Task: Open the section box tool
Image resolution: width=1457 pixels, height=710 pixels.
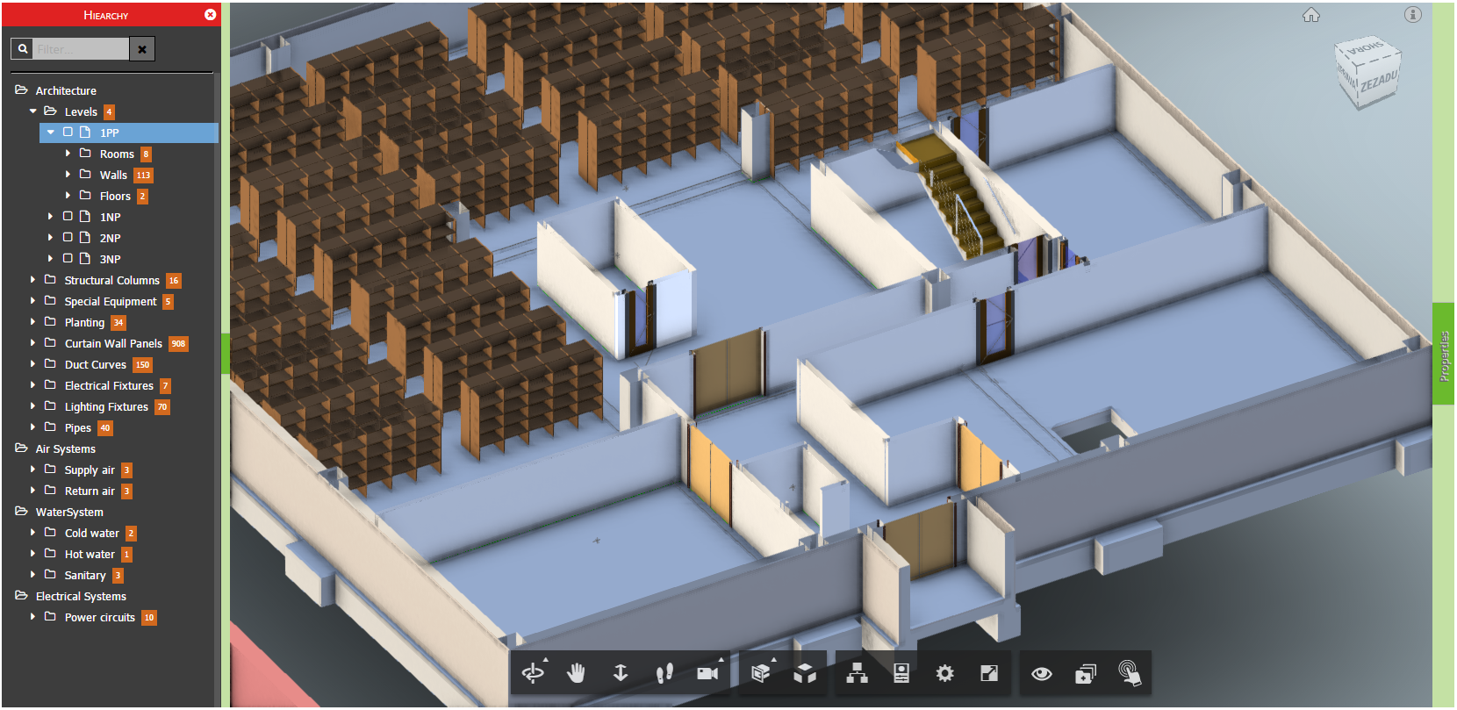Action: pos(761,673)
